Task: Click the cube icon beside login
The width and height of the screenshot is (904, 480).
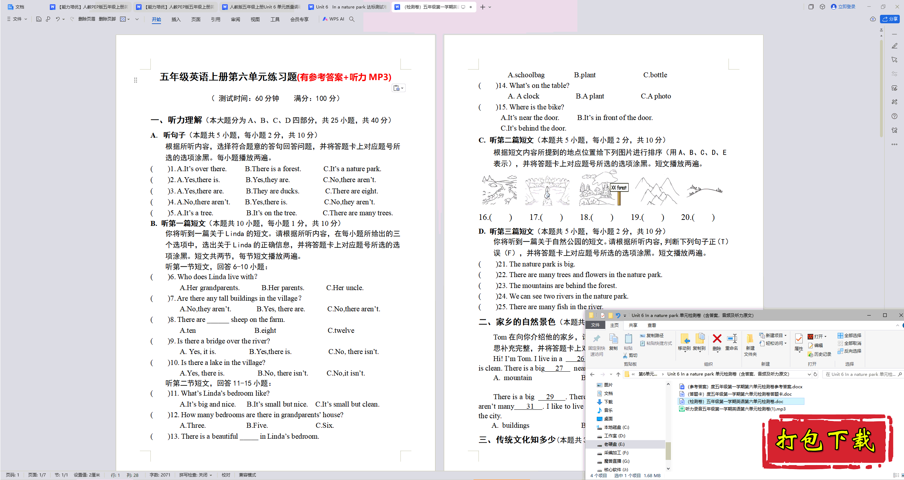Action: [x=822, y=7]
